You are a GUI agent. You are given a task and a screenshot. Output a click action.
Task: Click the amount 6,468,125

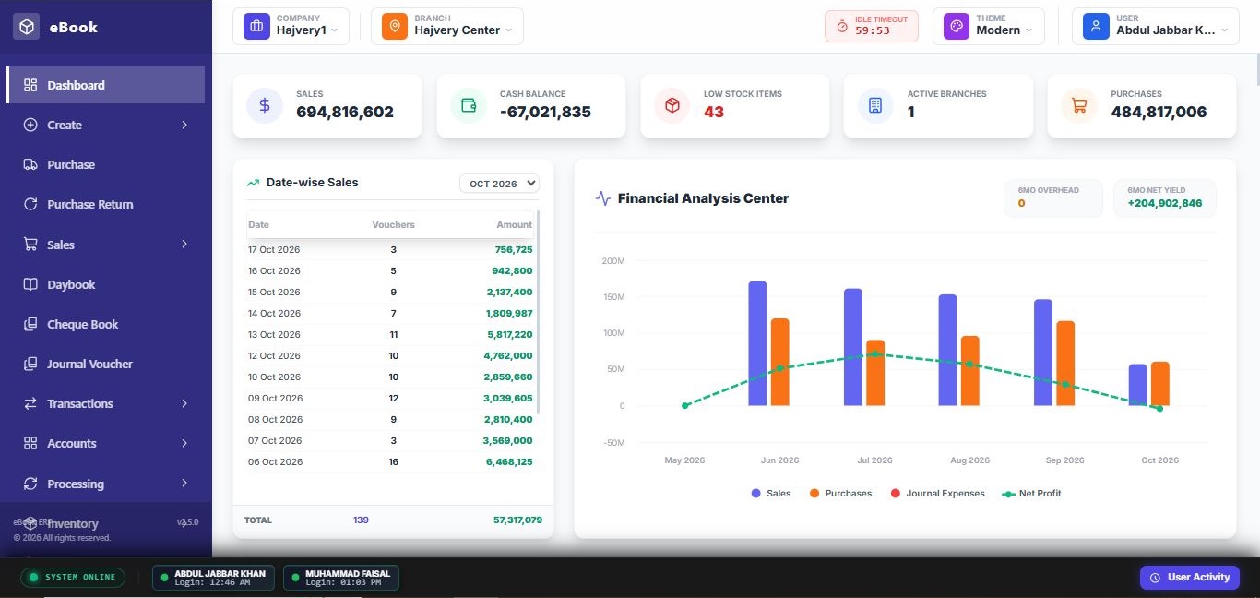coord(509,461)
